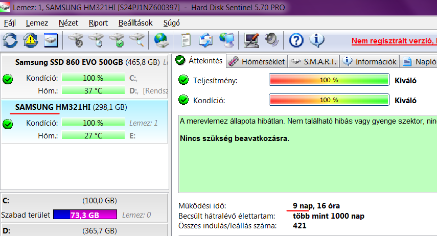Click the SSD 860 EVO Kondíció 100 % bar
Image resolution: width=437 pixels, height=236 pixels.
pyautogui.click(x=93, y=78)
